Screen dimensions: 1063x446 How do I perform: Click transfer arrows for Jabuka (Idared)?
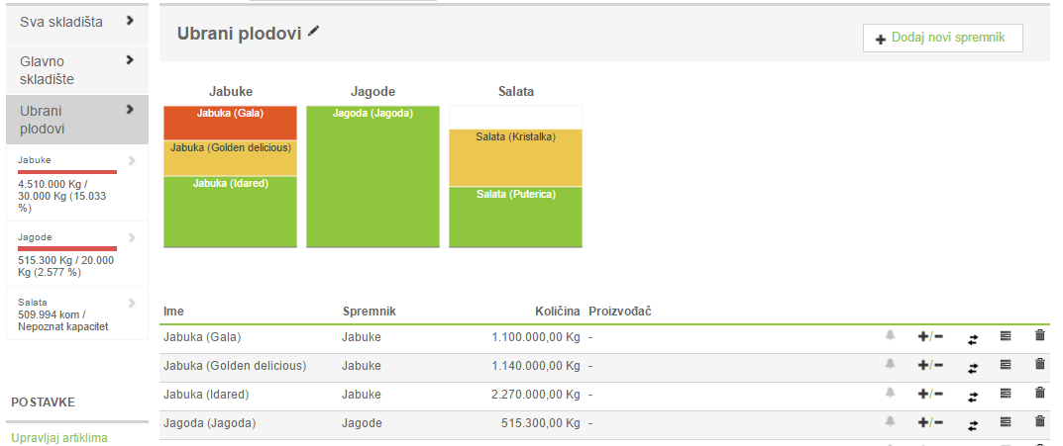tap(973, 395)
